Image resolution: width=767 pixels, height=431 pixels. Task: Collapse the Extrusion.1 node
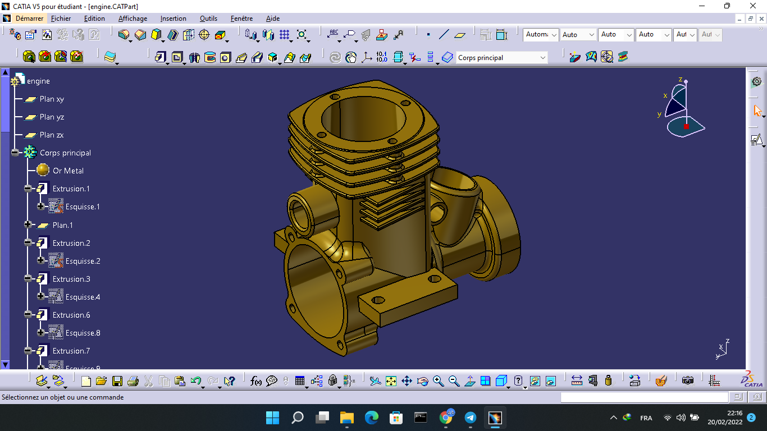[x=28, y=189]
